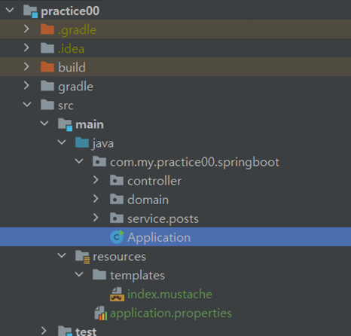Select the build label
Screen dimensions: 351x336
(72, 67)
